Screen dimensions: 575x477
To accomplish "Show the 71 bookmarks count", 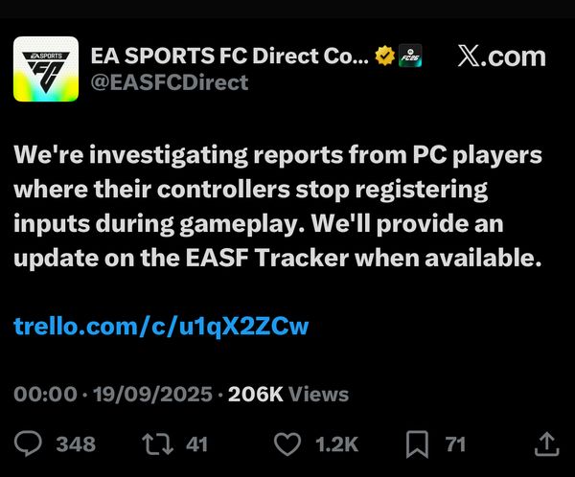I will click(x=455, y=444).
